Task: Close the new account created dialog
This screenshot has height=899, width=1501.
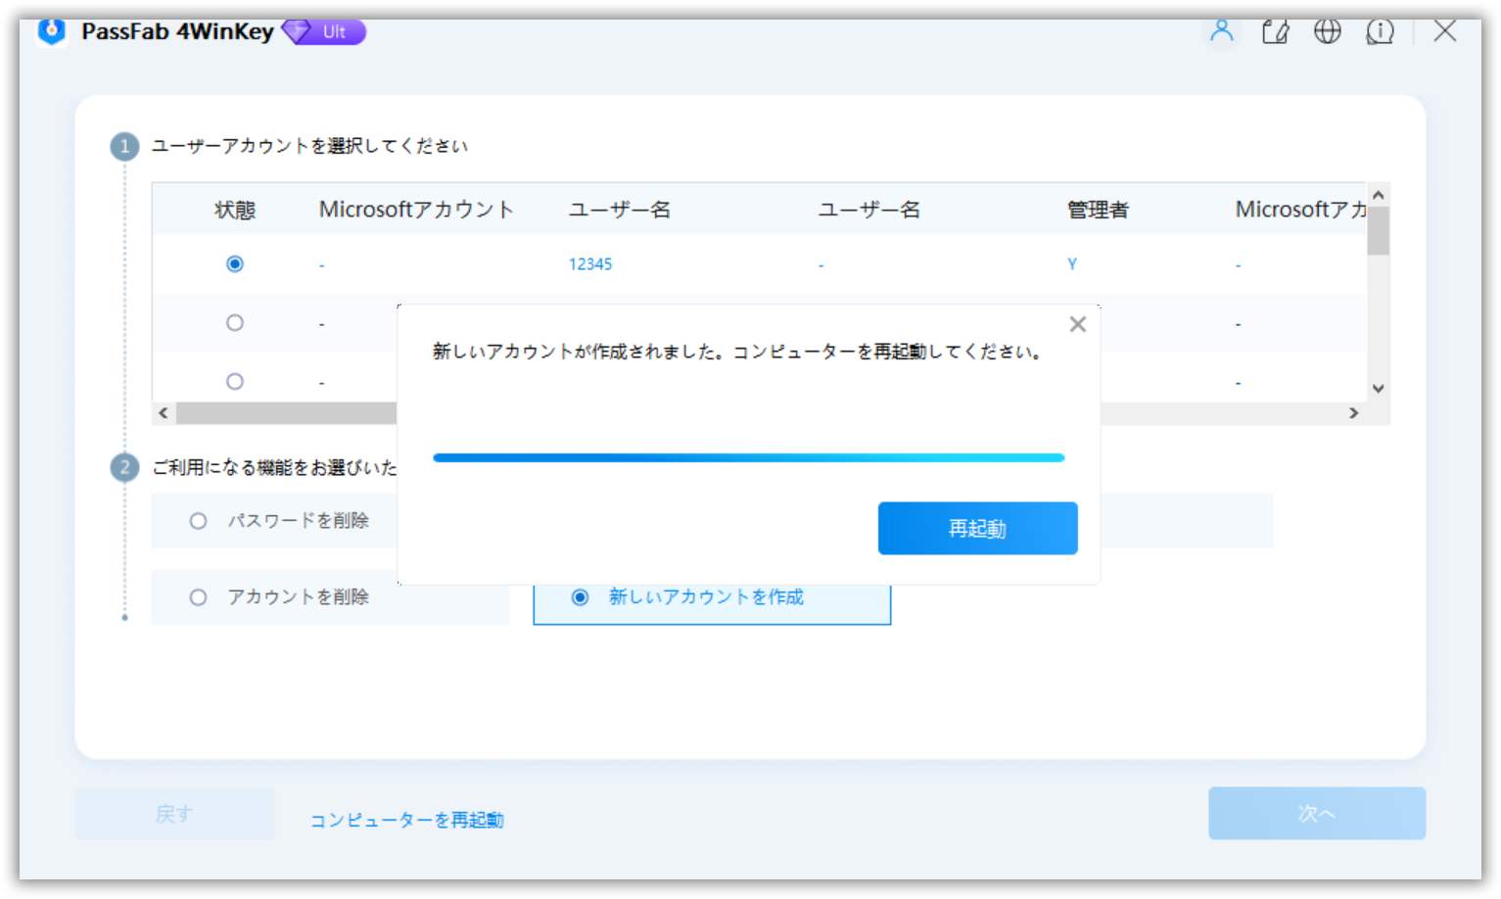Action: [1078, 323]
